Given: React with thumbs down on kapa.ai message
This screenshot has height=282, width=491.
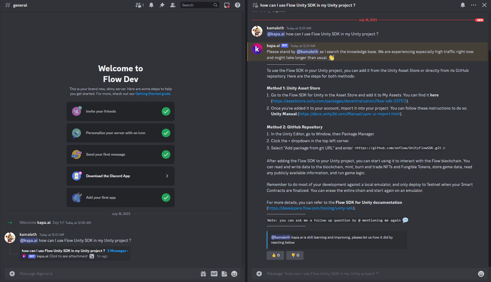Looking at the screenshot, I should click(x=295, y=255).
